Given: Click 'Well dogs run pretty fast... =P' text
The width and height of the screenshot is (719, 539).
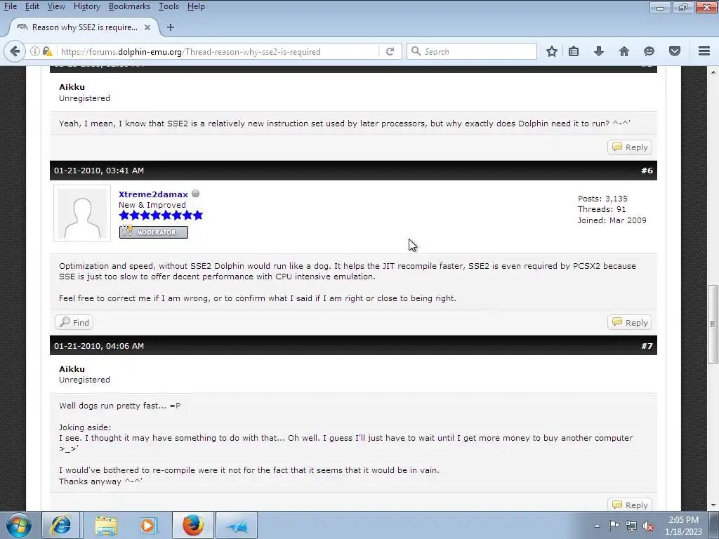Looking at the screenshot, I should (x=119, y=406).
